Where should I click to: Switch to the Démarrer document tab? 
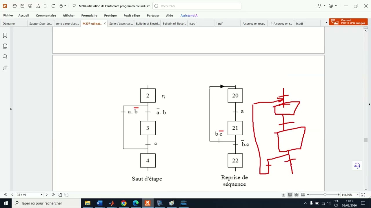point(14,24)
